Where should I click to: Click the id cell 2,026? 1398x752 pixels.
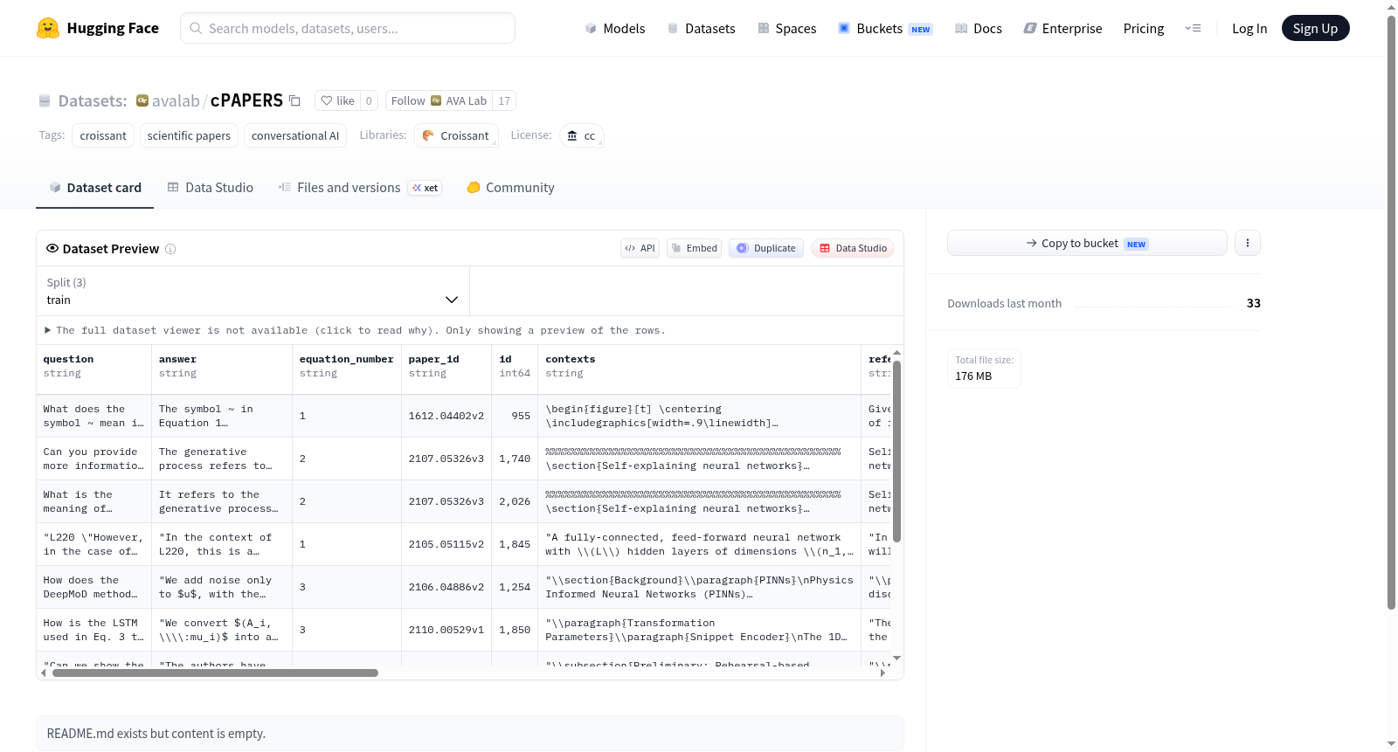(515, 501)
